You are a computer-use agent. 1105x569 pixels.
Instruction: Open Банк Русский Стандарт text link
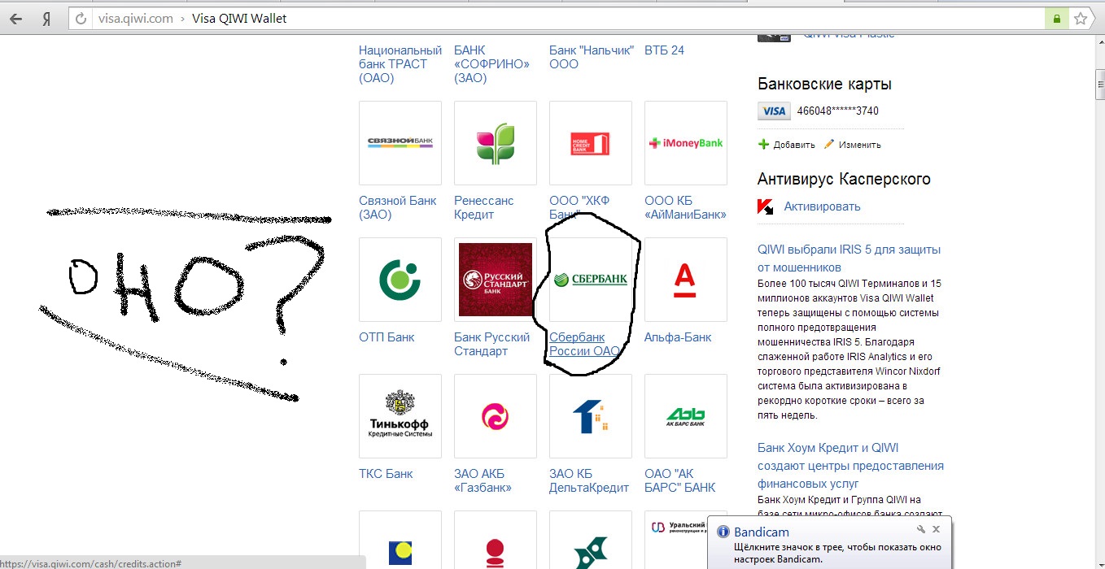pos(492,345)
